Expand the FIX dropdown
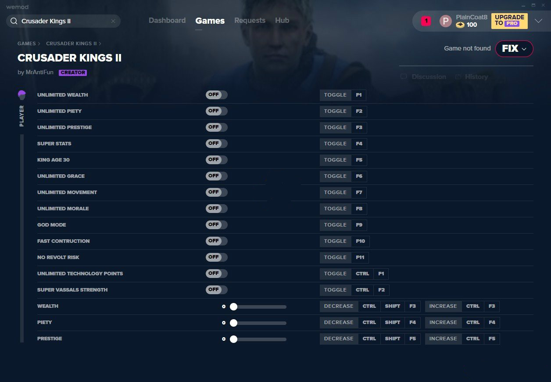551x382 pixels. click(x=514, y=49)
